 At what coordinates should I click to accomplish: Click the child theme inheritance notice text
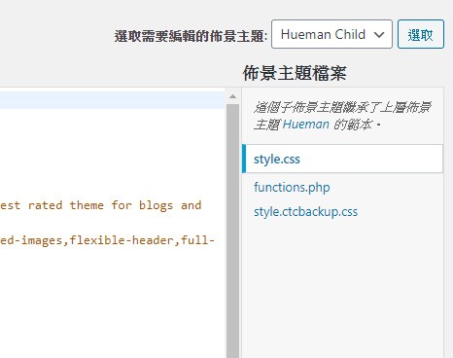[x=342, y=116]
